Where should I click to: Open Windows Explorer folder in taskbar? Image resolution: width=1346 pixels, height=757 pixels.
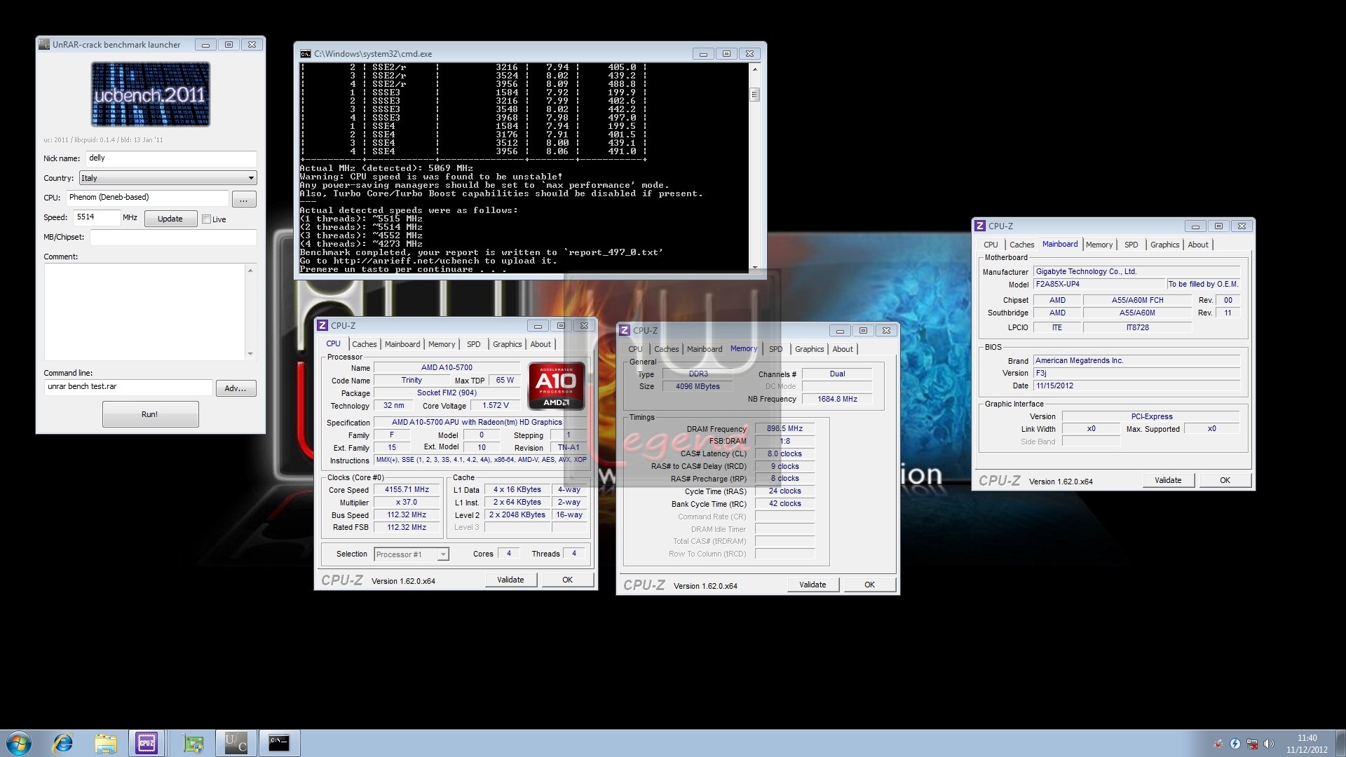(x=106, y=743)
